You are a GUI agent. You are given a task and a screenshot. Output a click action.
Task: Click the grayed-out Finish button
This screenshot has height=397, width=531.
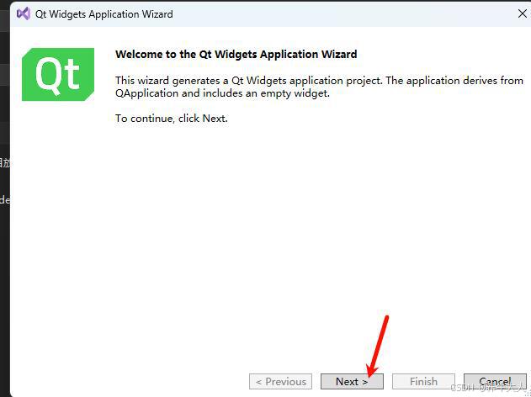coord(423,381)
